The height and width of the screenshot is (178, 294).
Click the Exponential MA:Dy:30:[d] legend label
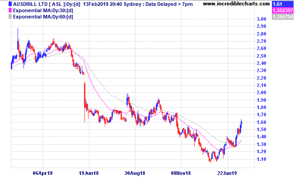[x=43, y=10]
